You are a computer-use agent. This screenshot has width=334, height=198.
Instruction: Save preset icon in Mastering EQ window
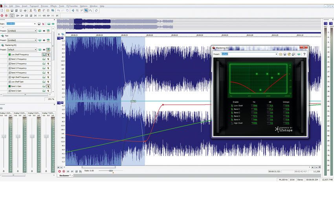click(285, 54)
